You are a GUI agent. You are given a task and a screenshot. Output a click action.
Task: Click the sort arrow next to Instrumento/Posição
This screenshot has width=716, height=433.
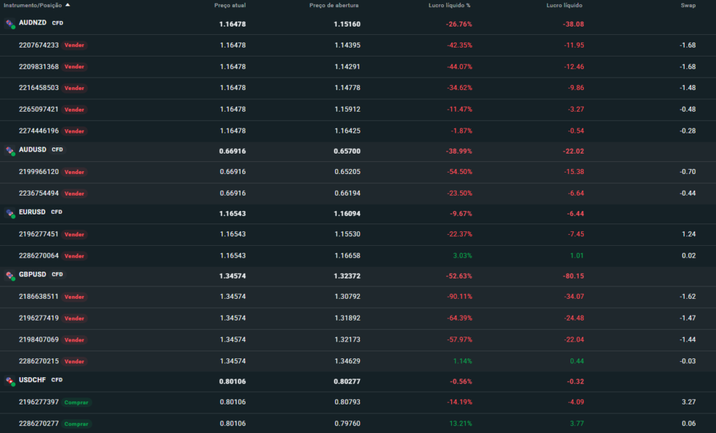point(67,4)
